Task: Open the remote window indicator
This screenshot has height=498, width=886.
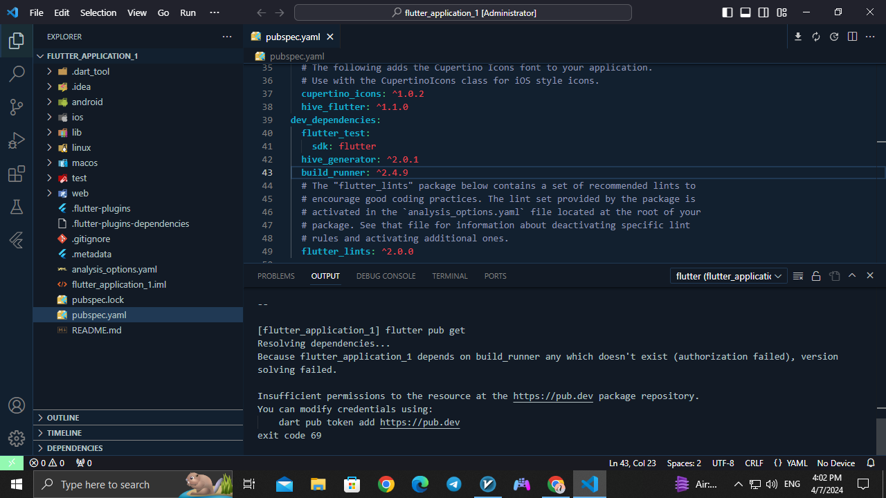Action: click(x=12, y=463)
